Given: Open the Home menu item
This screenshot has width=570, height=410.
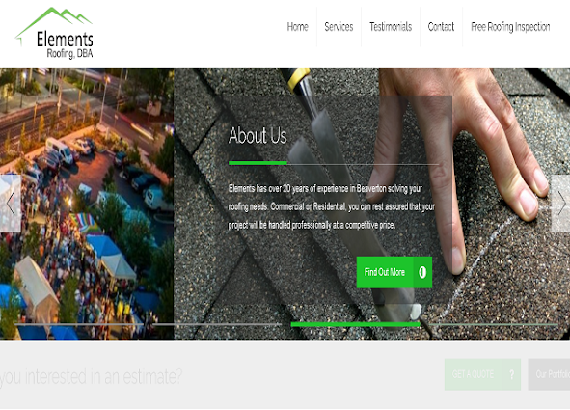Looking at the screenshot, I should pyautogui.click(x=297, y=27).
